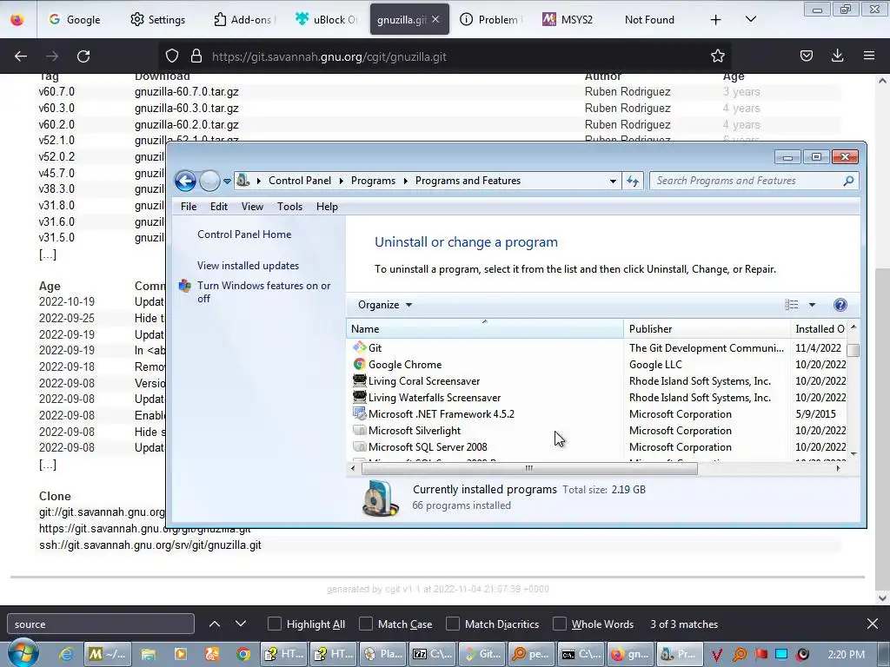Go to Control Panel Home
Screen dimensions: 890x667
[244, 234]
